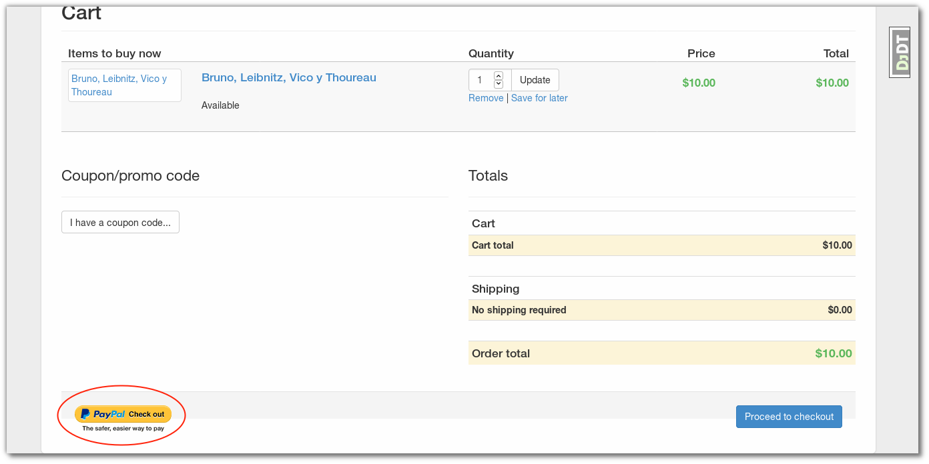This screenshot has width=929, height=464.
Task: Click the 'Totals' section heading
Action: [488, 176]
